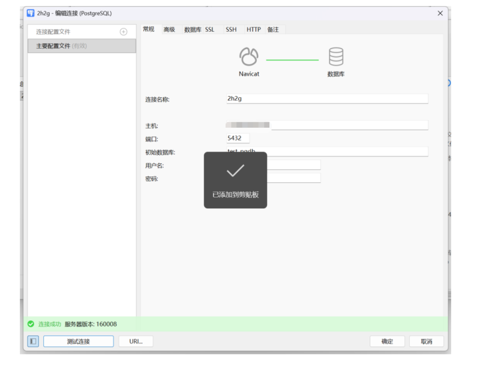480x366 pixels.
Task: Click the 初始数据库 input field
Action: (327, 151)
